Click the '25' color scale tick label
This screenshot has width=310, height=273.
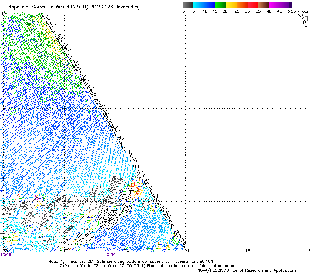(x=237, y=11)
